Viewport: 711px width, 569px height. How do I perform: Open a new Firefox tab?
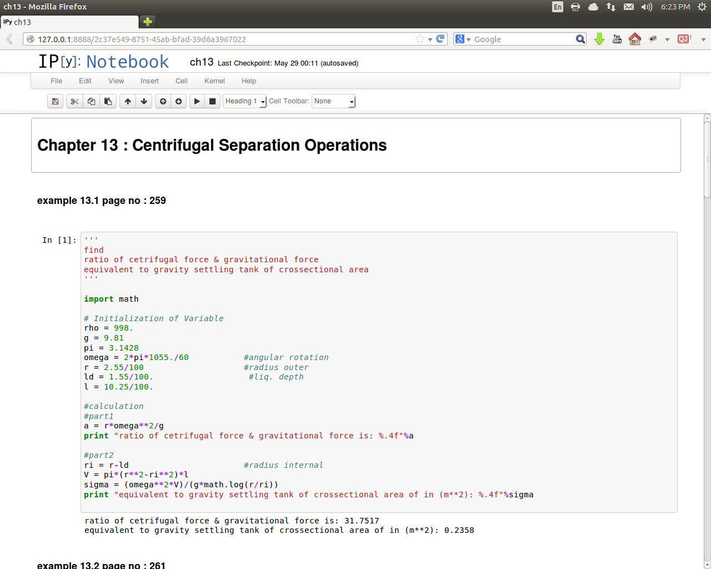pos(147,22)
